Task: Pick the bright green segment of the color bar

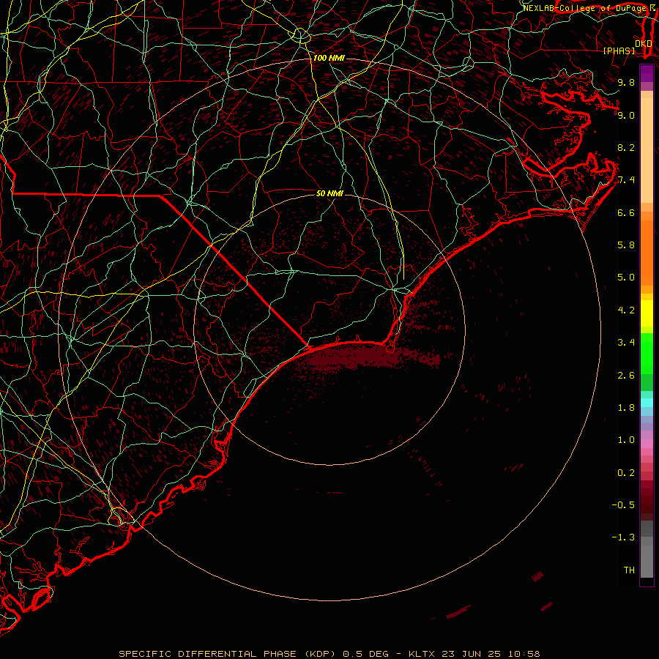Action: tap(647, 353)
